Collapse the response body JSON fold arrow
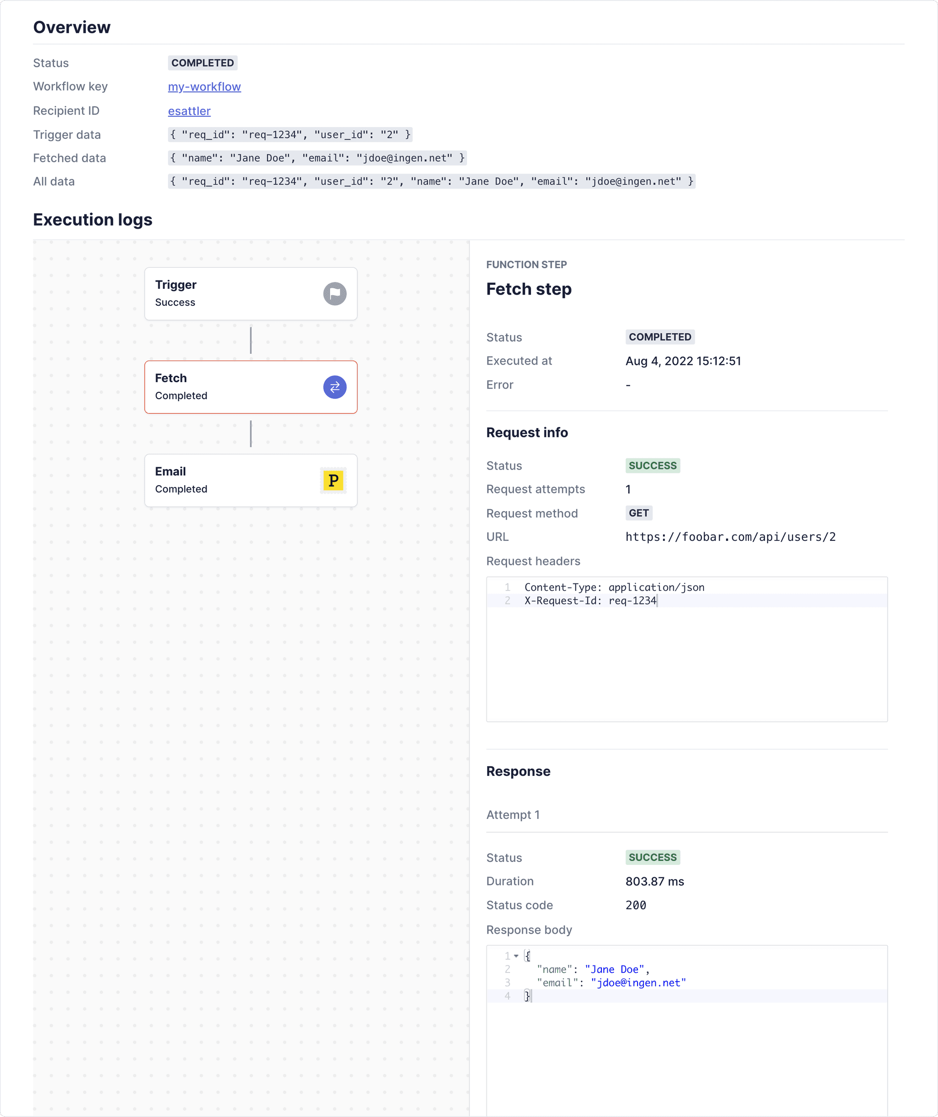The width and height of the screenshot is (938, 1117). pos(516,956)
